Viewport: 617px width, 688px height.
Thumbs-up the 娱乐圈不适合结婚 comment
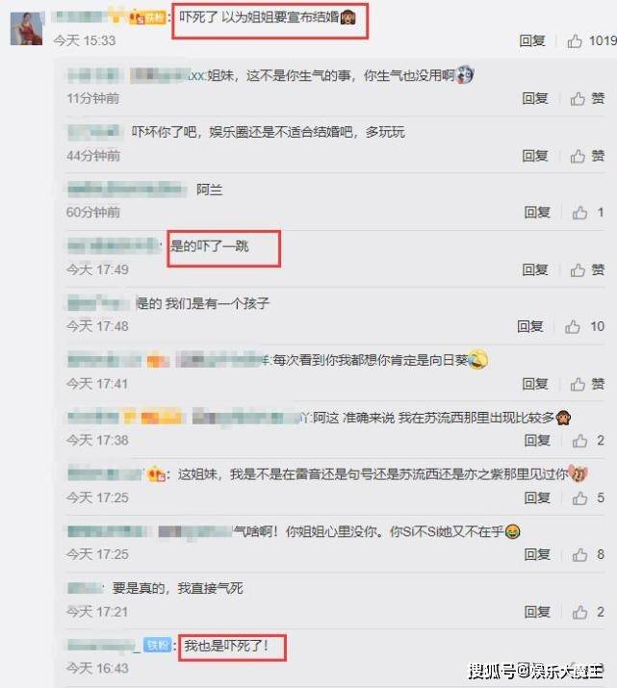click(x=578, y=156)
